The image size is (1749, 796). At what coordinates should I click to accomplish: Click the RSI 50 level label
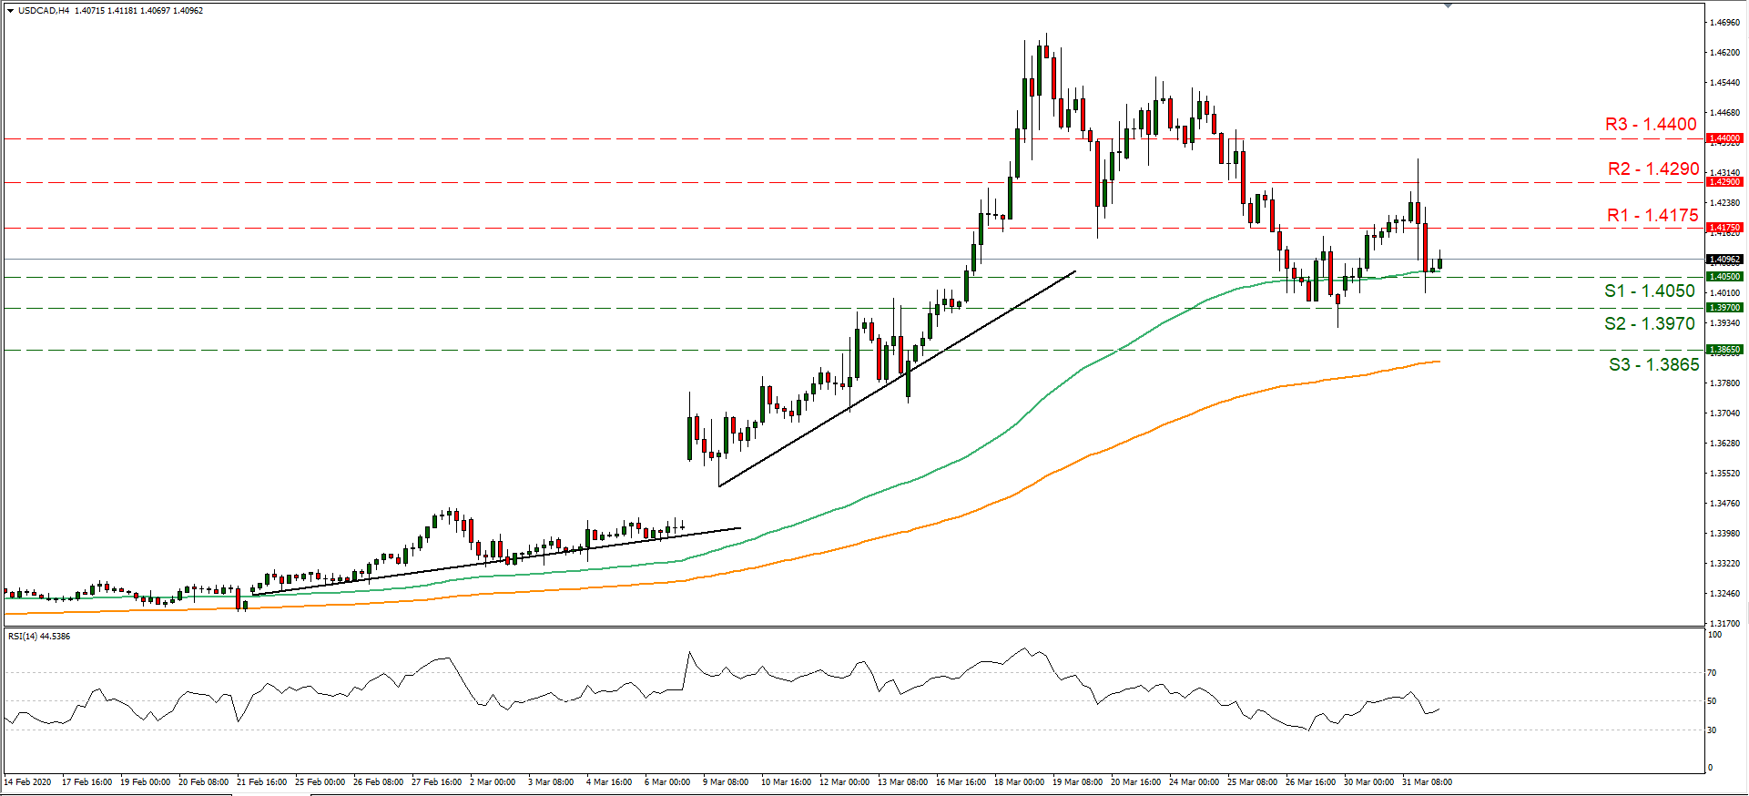click(x=1713, y=701)
